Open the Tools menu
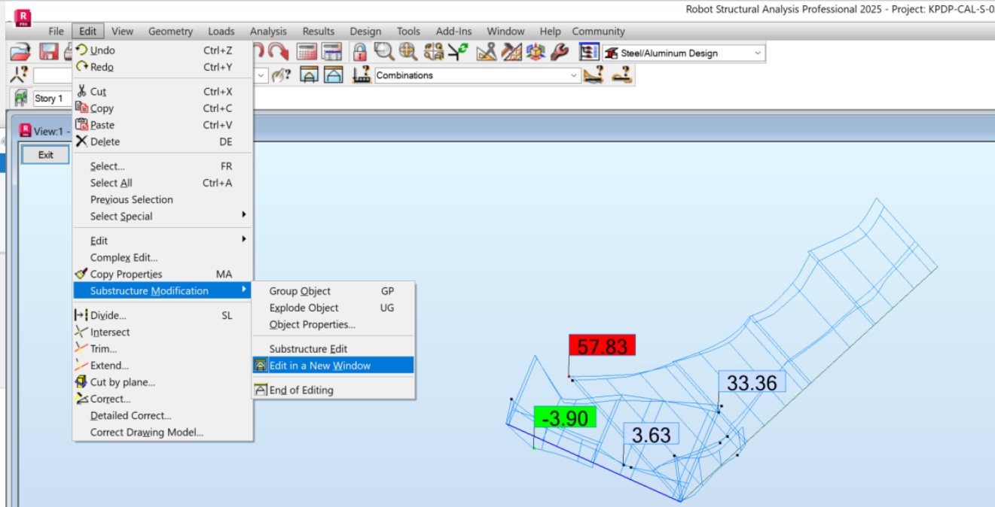 [x=408, y=31]
